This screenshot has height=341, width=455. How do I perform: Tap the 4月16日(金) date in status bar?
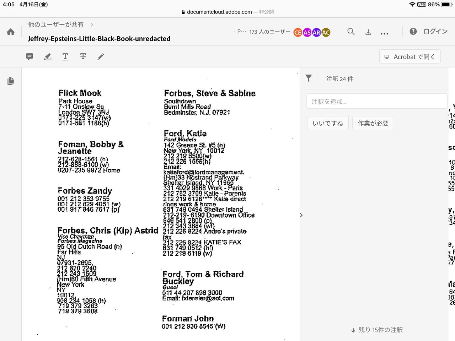[34, 5]
